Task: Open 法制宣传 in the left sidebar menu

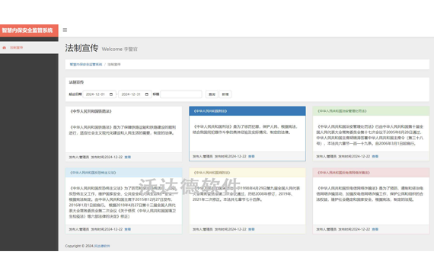Action: (29, 48)
